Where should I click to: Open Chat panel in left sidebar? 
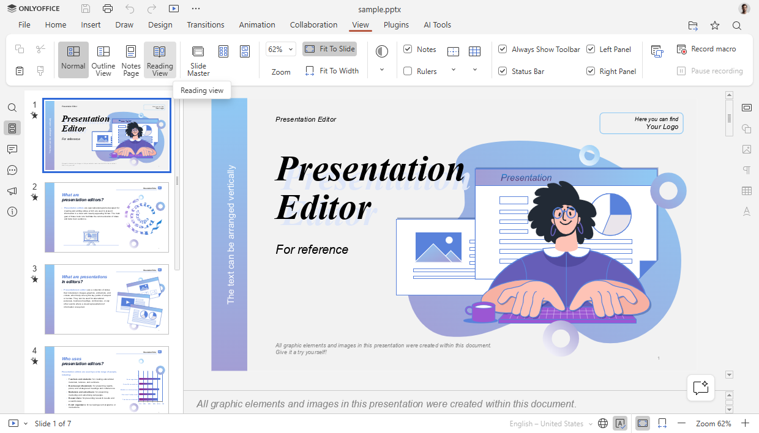[x=12, y=170]
